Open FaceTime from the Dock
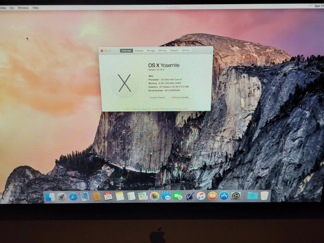 click(x=177, y=197)
